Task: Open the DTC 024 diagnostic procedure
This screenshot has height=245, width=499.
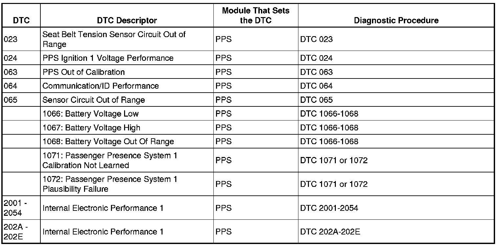Action: [316, 58]
